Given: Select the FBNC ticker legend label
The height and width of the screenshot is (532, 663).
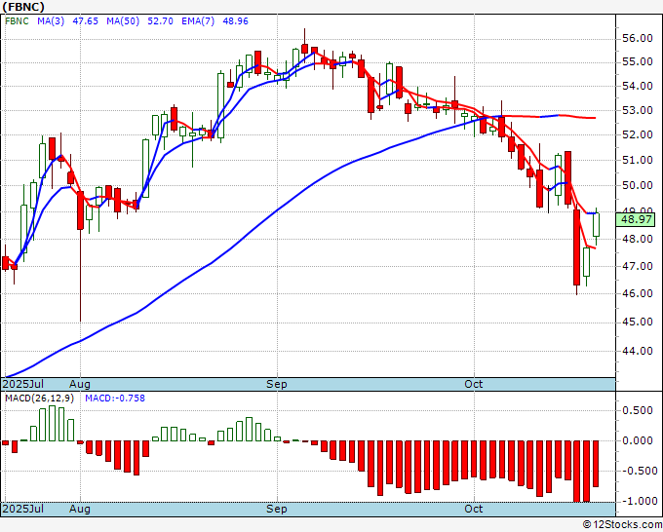Looking at the screenshot, I should [17, 21].
